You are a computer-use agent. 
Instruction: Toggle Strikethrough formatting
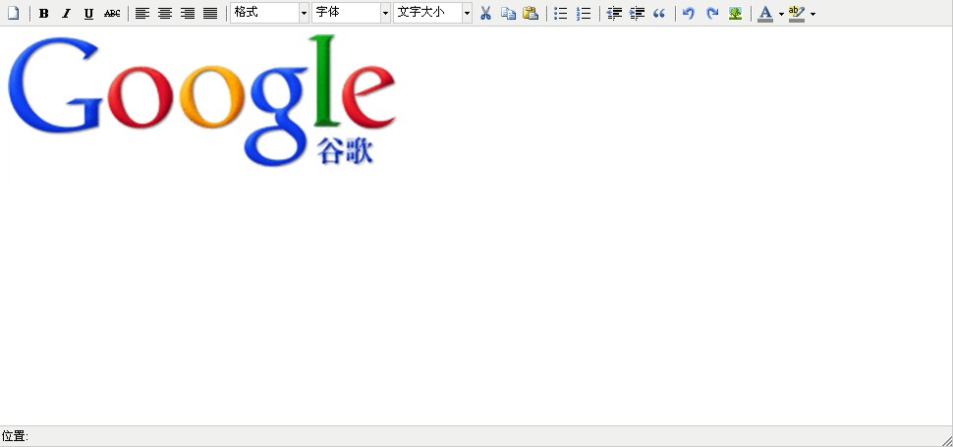coord(112,13)
